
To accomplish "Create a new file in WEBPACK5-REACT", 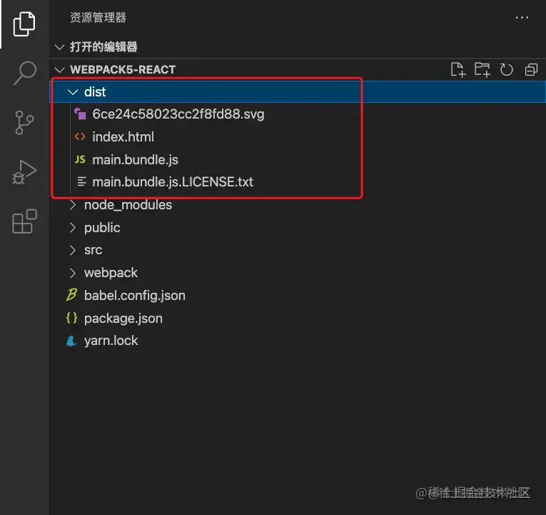I will tap(457, 70).
